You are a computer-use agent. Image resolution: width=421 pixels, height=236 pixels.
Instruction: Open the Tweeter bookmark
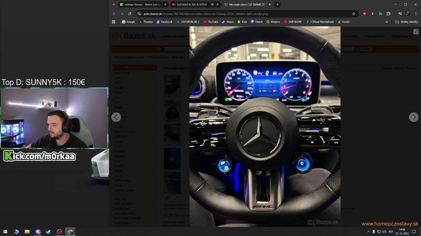146,22
